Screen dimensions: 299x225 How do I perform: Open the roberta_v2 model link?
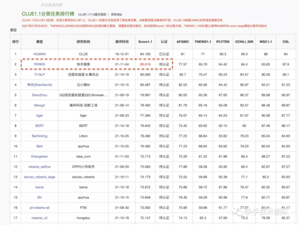[40, 218]
